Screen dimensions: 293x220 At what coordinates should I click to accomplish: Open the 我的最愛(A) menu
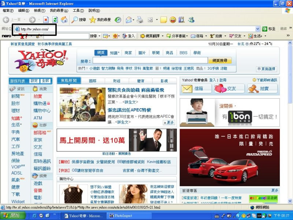[x=59, y=11]
